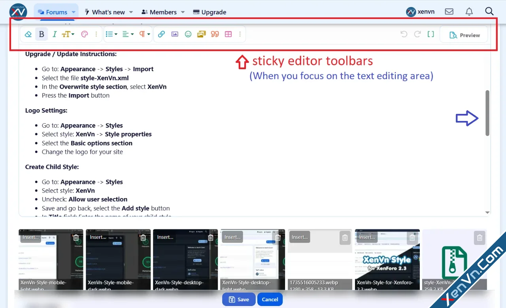Toggle bold formatting
Screen dimensions: 506x308
click(42, 34)
